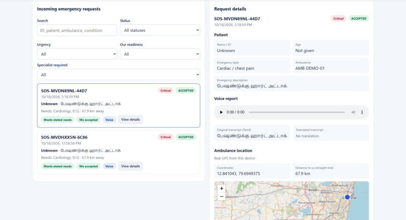Click Critical badge on SOS-MVDN89NL-44D7 card
The height and width of the screenshot is (220, 406).
coord(165,90)
